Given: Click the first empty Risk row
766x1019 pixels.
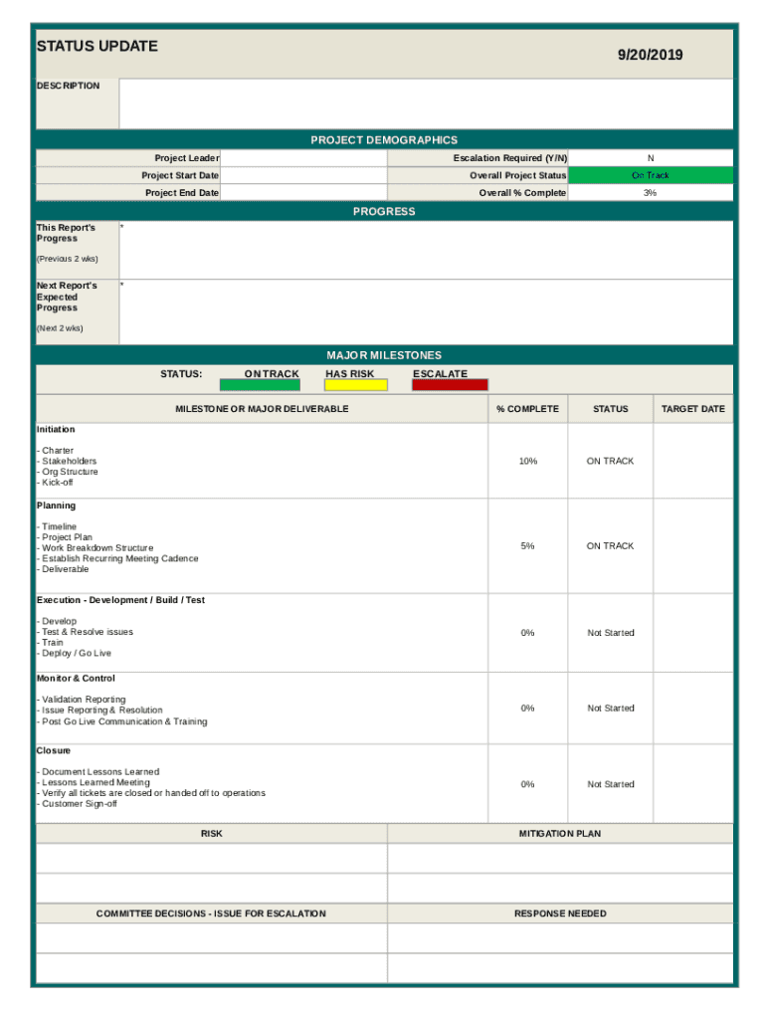Looking at the screenshot, I should click(x=211, y=858).
